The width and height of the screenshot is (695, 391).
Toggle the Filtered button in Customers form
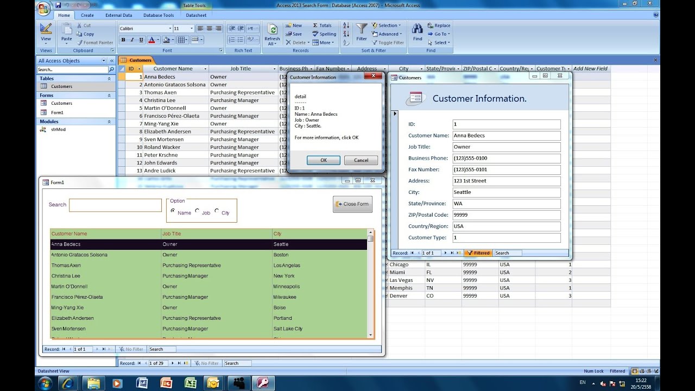478,253
